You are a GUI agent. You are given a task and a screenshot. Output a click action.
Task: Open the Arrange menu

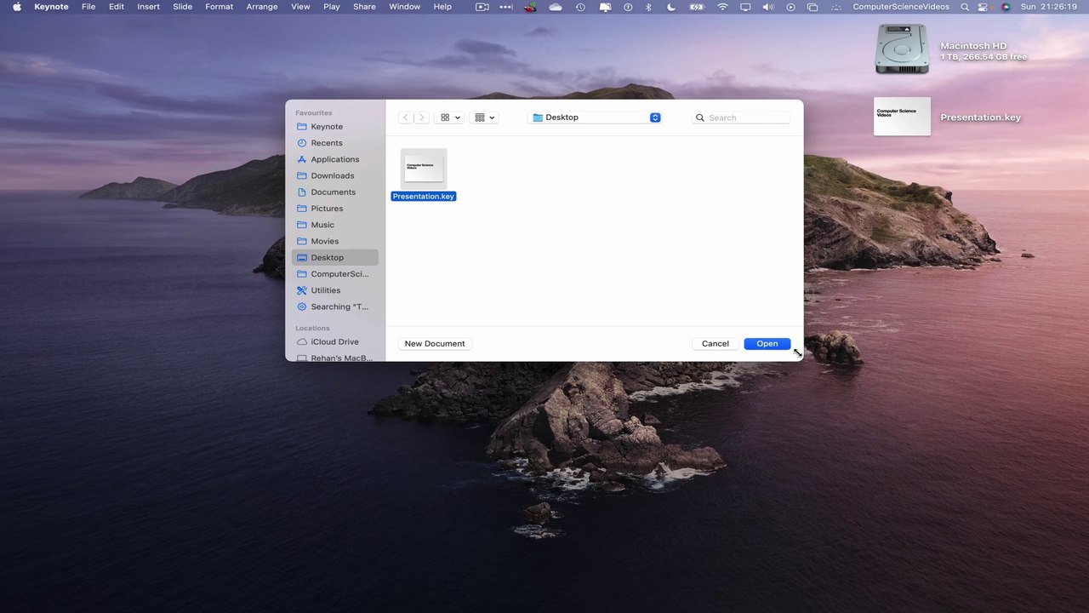[262, 7]
